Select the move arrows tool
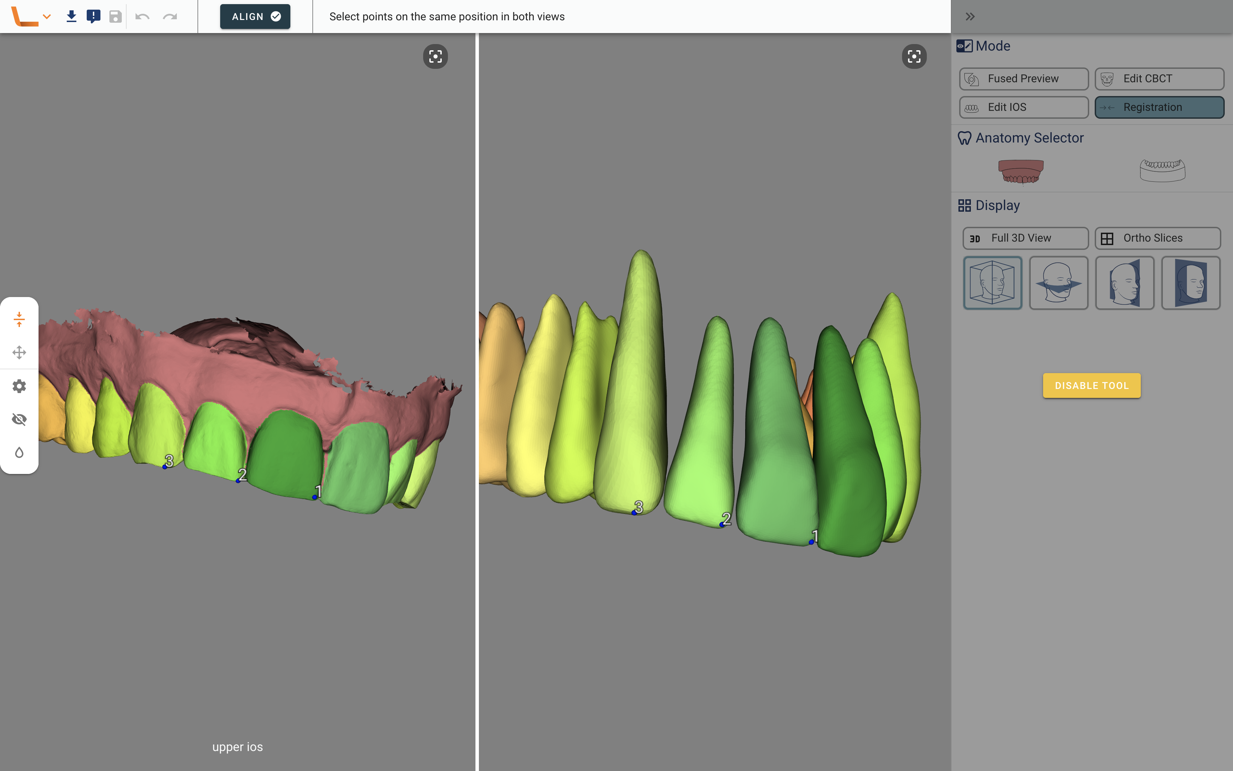The image size is (1233, 771). point(19,352)
